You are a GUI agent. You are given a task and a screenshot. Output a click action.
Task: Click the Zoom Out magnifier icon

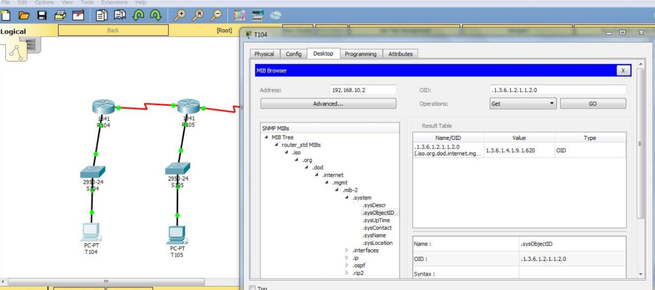(x=216, y=16)
